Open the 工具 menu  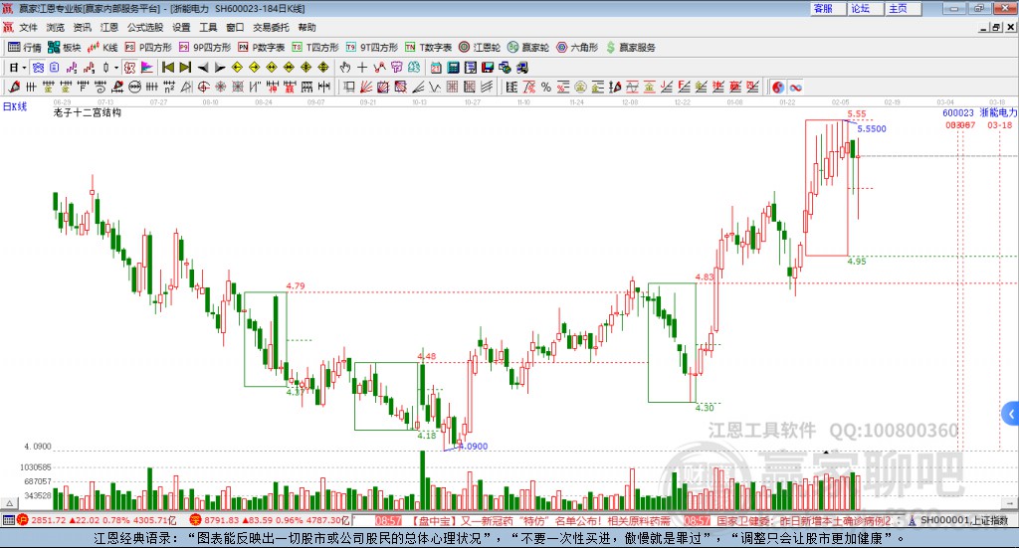[208, 27]
